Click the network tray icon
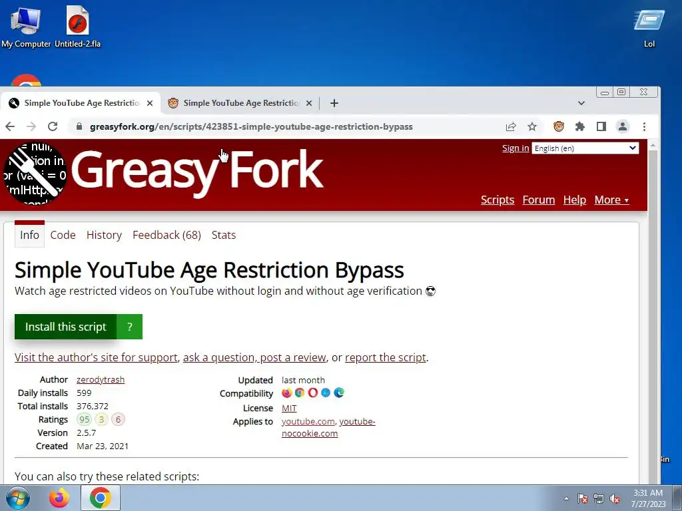 (x=599, y=499)
